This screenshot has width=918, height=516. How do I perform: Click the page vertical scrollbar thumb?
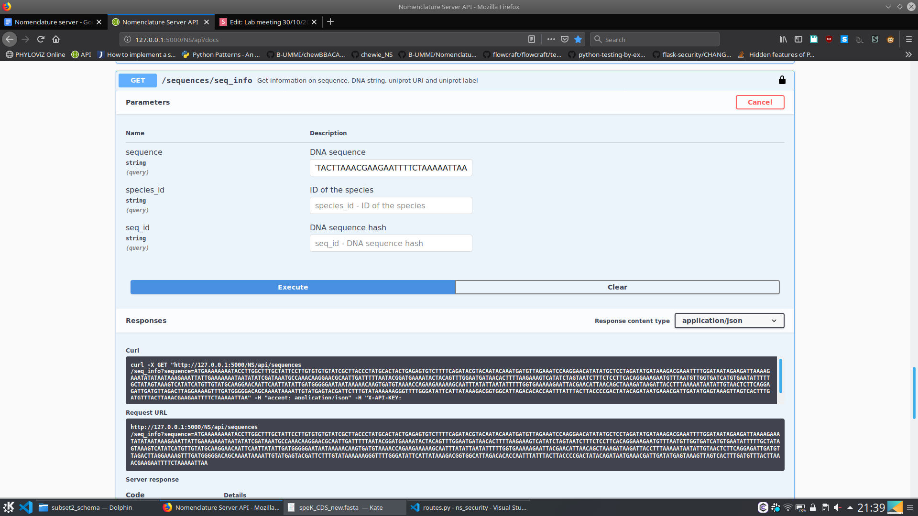(914, 393)
